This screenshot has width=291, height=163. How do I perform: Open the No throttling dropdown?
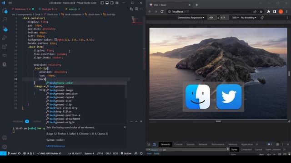(249, 18)
